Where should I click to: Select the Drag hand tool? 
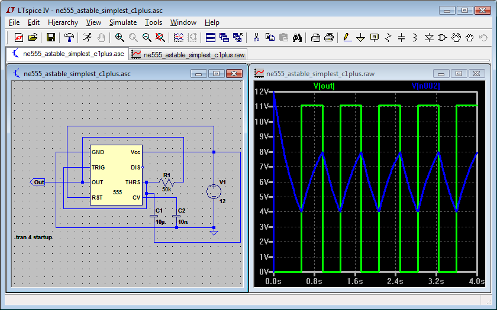[x=470, y=38]
